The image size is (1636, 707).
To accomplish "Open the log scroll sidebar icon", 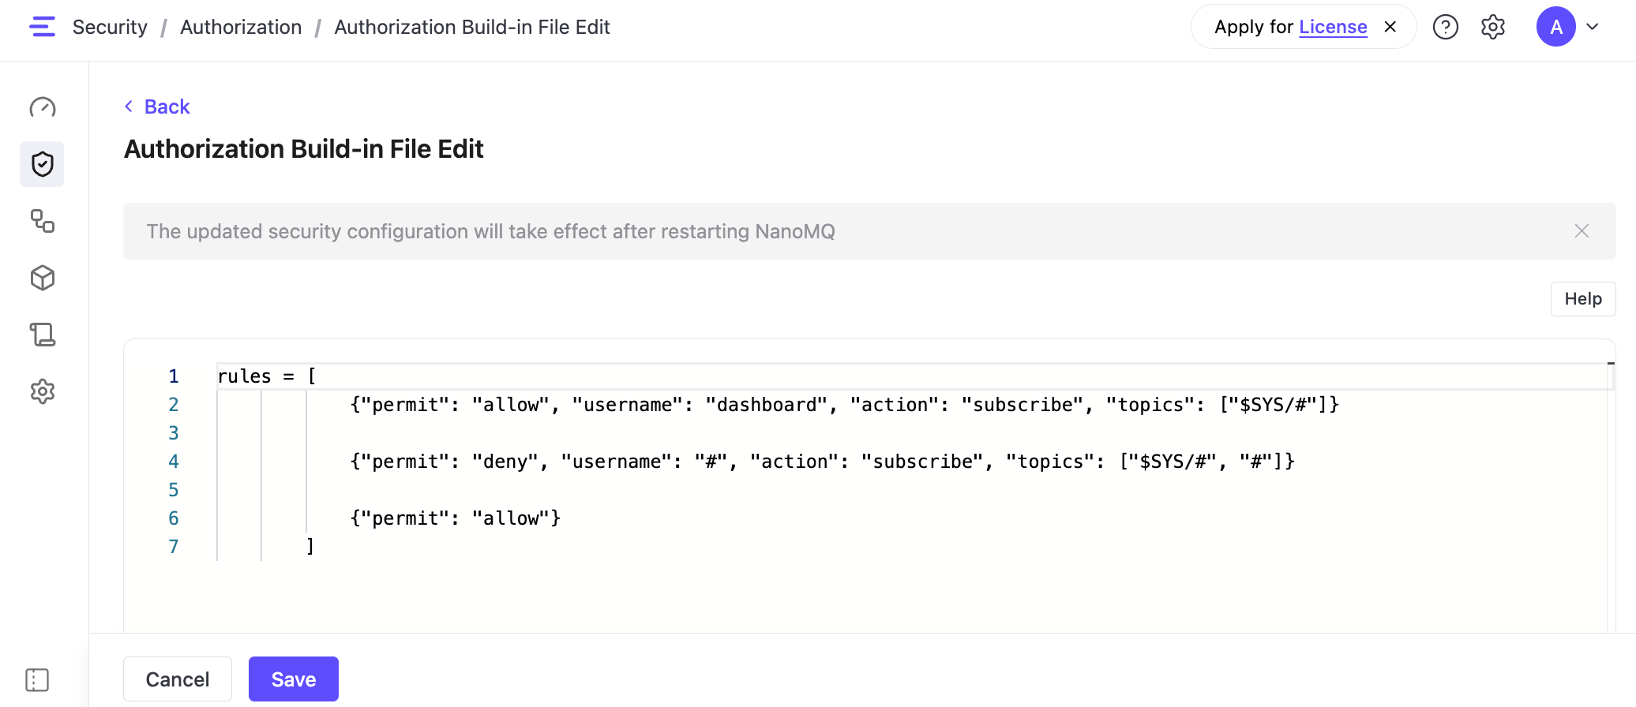I will [x=43, y=335].
